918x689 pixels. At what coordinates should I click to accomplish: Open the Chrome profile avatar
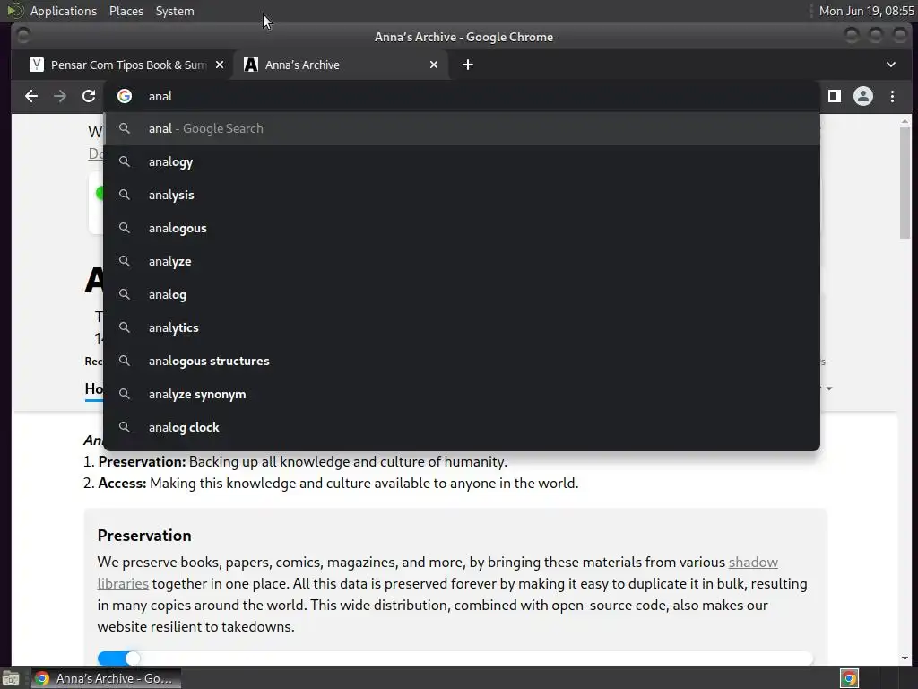point(863,96)
